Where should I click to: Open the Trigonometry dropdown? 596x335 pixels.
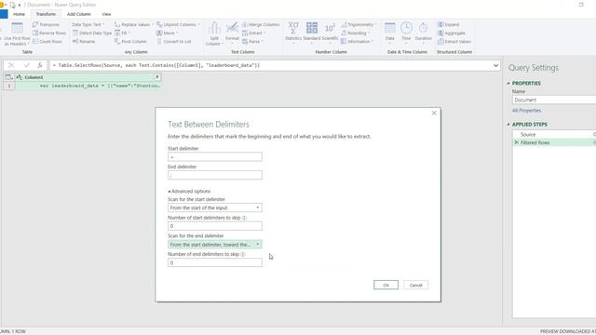pyautogui.click(x=359, y=24)
